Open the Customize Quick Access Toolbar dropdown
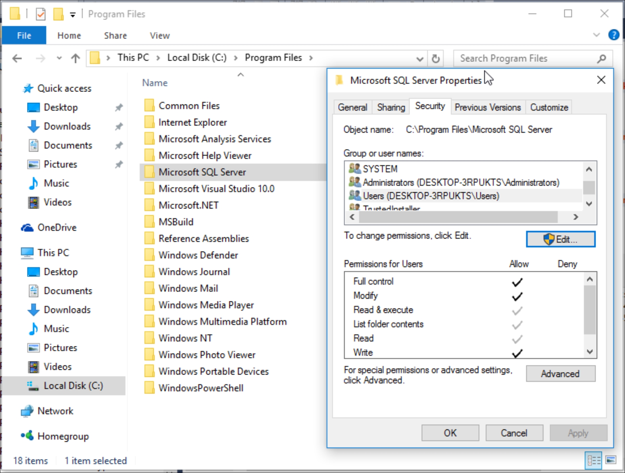 73,15
